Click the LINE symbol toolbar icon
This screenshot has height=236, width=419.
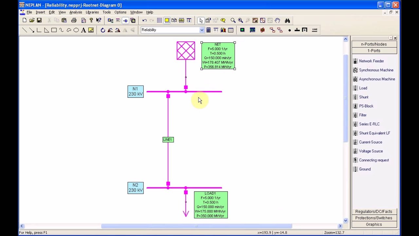315,30
